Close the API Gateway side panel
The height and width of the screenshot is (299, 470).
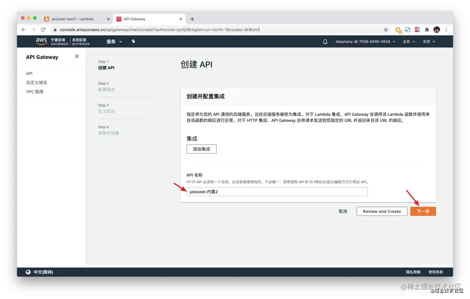point(77,56)
